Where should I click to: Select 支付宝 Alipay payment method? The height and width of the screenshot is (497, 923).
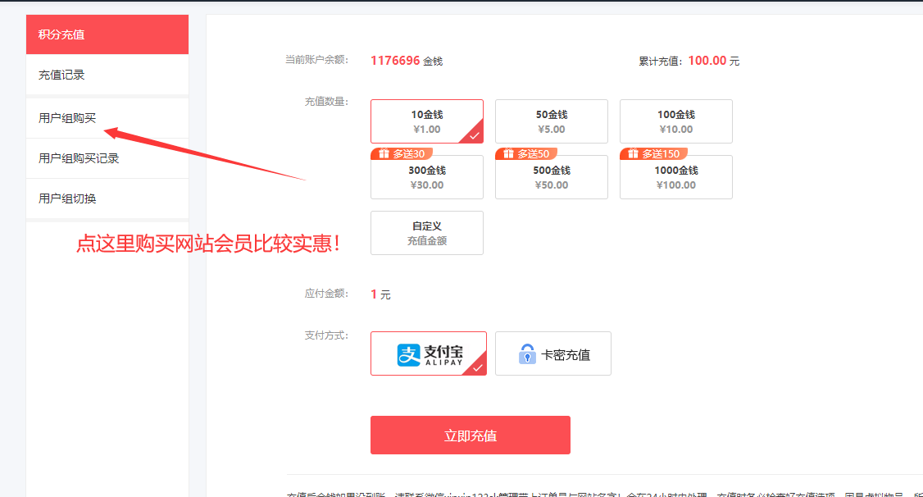[x=429, y=353]
